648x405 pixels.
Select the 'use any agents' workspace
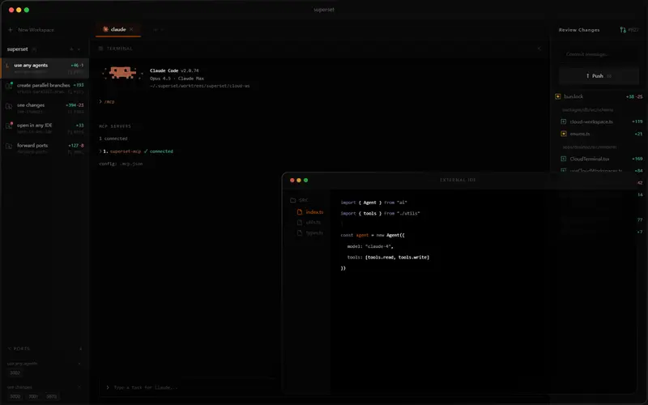[45, 69]
